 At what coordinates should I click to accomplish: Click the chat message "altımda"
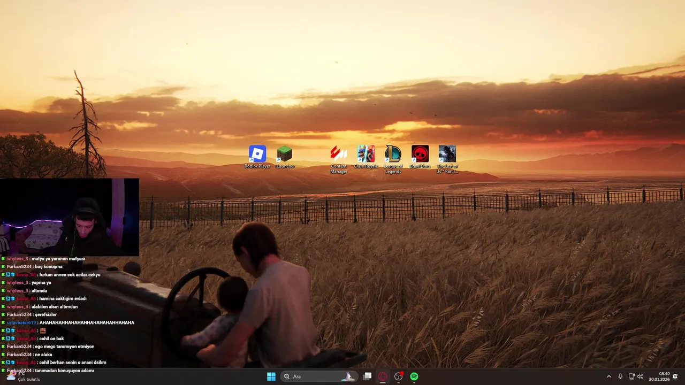pyautogui.click(x=39, y=291)
